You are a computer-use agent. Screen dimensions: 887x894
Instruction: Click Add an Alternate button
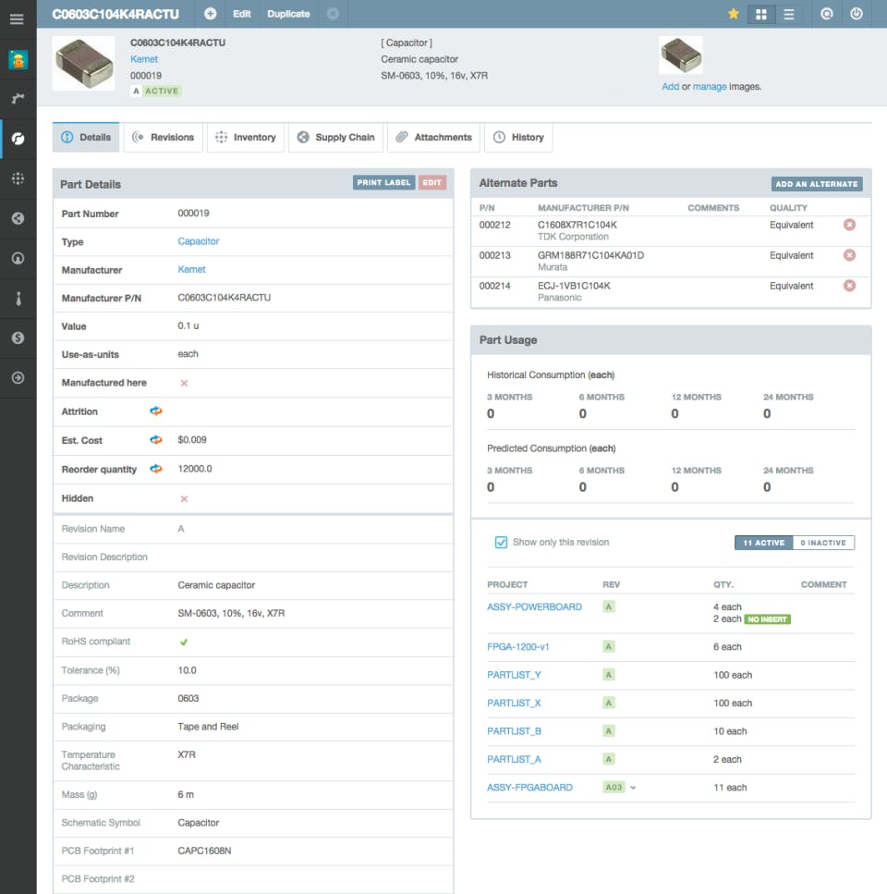coord(817,184)
